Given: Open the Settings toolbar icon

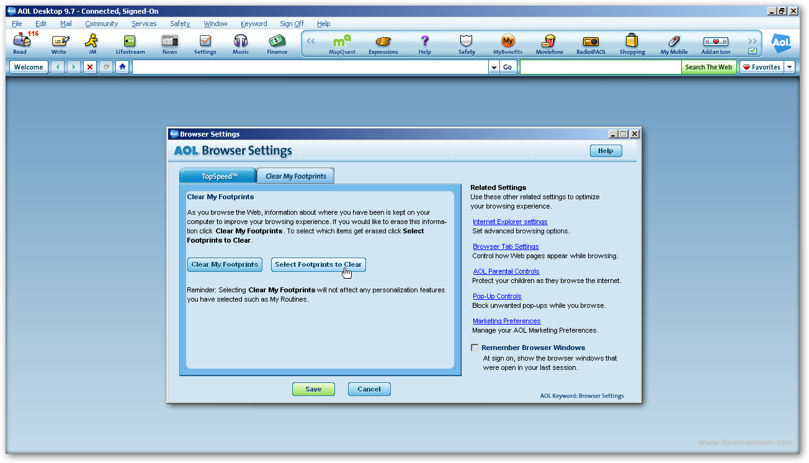Looking at the screenshot, I should coord(205,43).
